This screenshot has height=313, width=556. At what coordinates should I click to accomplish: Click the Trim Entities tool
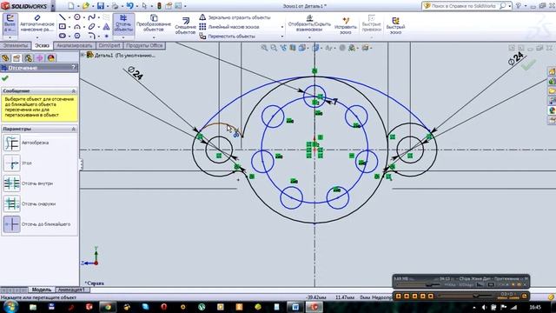pos(123,23)
